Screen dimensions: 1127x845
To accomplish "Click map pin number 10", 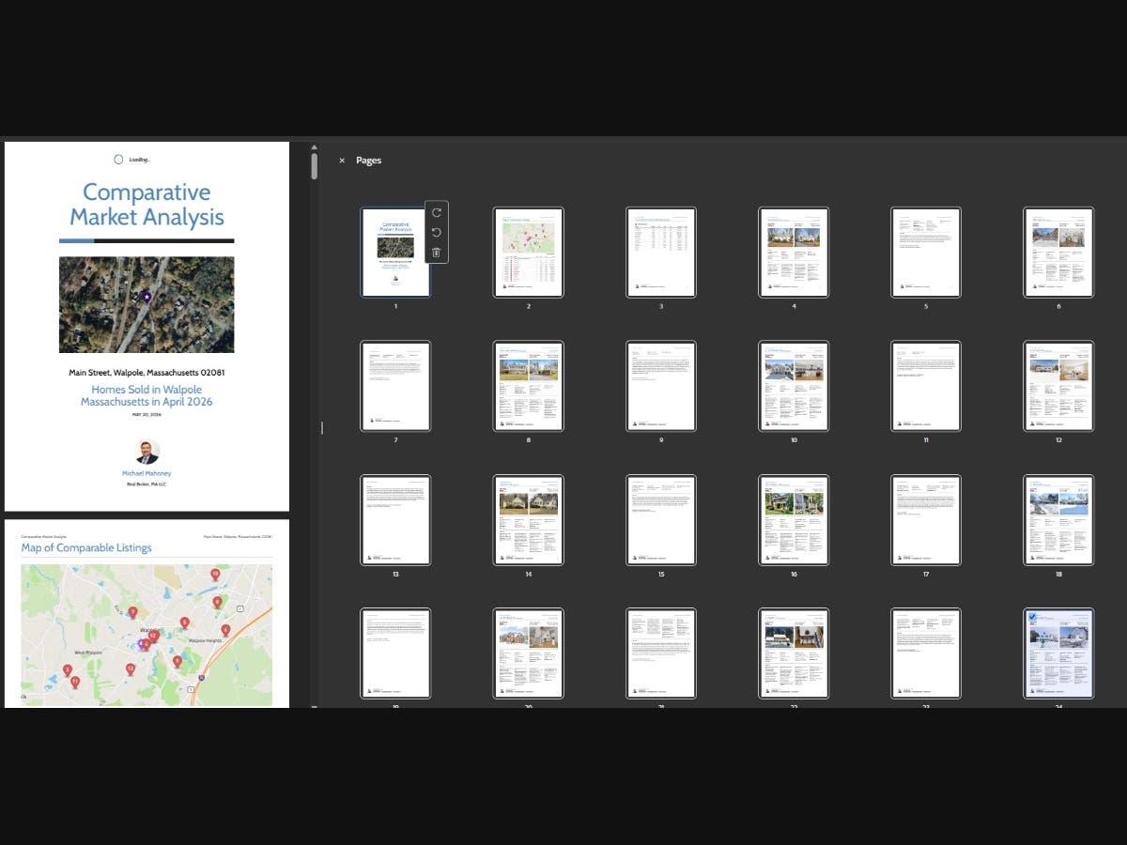I will (x=215, y=575).
